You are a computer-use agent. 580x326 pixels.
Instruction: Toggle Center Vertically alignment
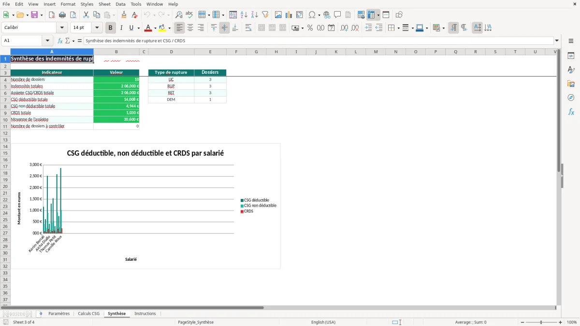(224, 28)
